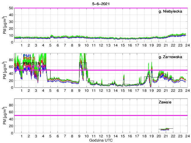Select the blue PM1 legend entry
Viewport: 191px width, 143px height.
(x=27, y=56)
